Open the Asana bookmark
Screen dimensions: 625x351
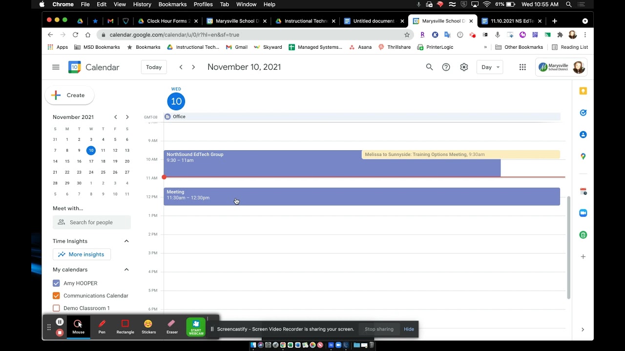360,47
